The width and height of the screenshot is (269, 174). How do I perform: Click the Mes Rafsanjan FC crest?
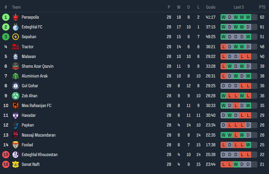coord(16,106)
